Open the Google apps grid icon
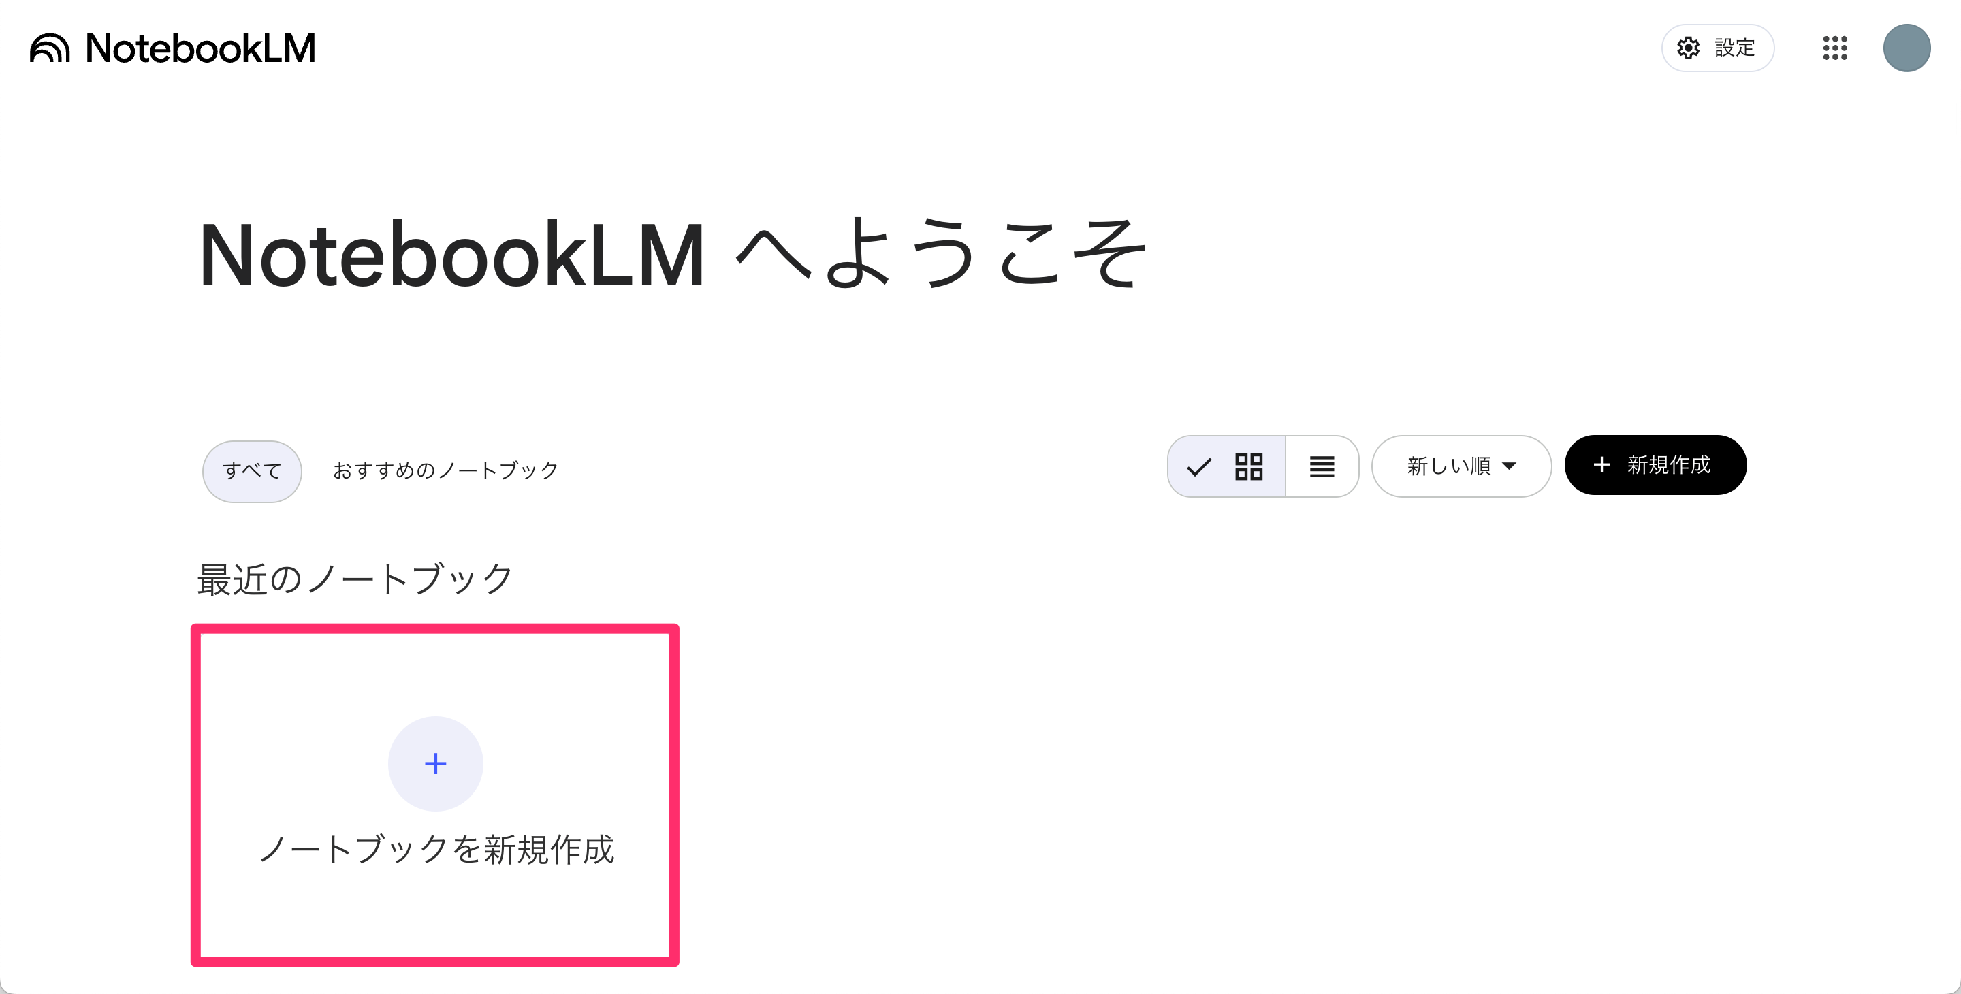The image size is (1961, 994). point(1834,48)
